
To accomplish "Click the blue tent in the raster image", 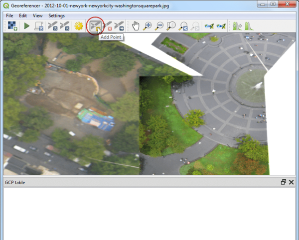I will 96,120.
